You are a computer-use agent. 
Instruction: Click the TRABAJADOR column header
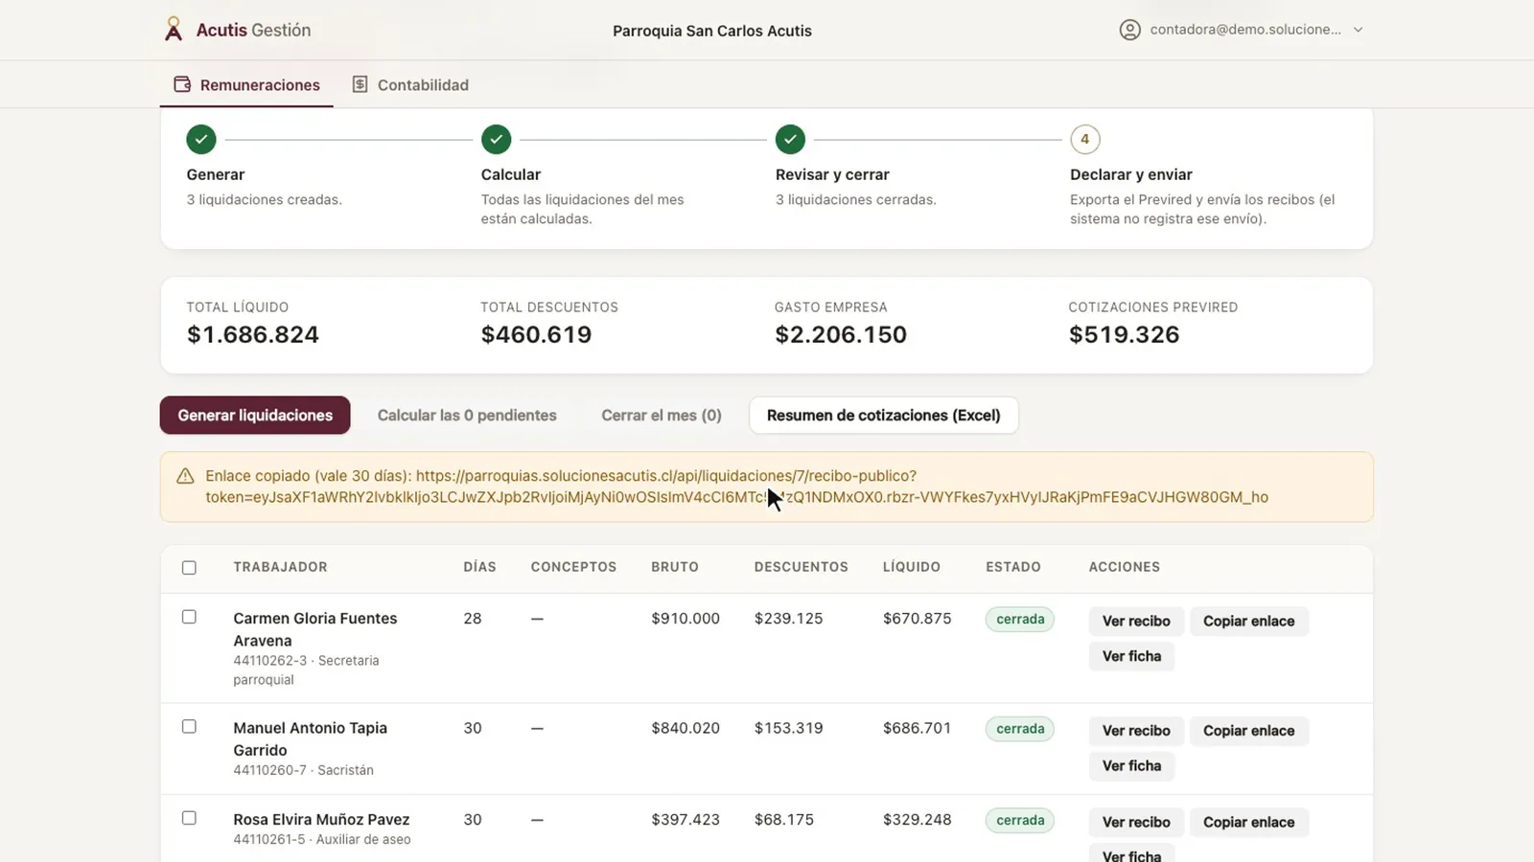[280, 567]
